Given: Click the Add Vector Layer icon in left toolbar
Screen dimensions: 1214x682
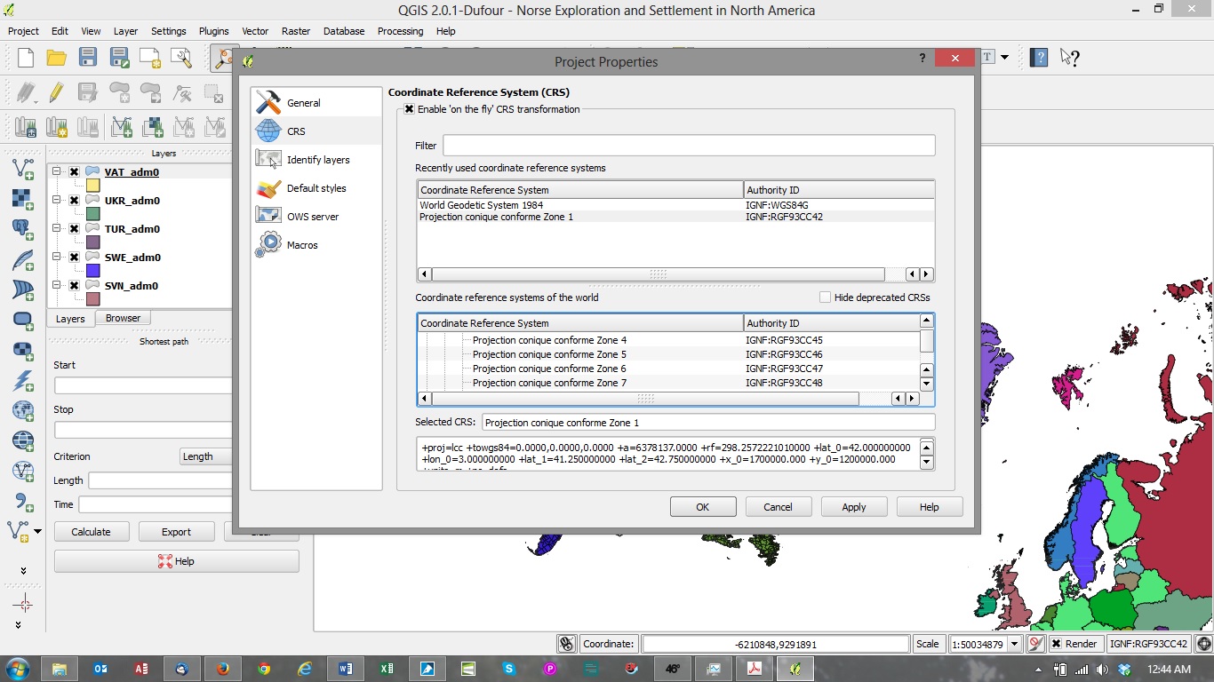Looking at the screenshot, I should (x=23, y=169).
